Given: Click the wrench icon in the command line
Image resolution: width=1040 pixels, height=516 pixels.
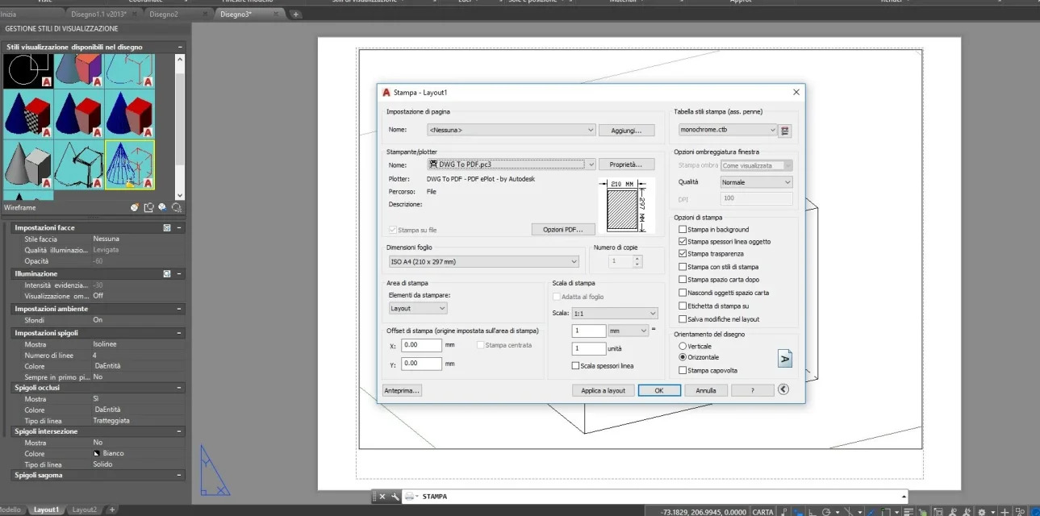Looking at the screenshot, I should [x=395, y=497].
